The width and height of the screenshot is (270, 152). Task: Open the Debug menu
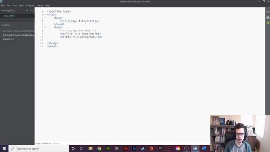(40, 5)
